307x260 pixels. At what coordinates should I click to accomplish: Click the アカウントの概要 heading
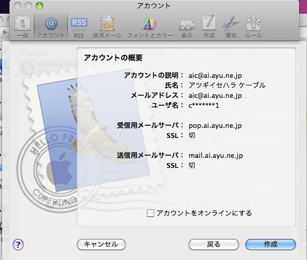coord(113,58)
